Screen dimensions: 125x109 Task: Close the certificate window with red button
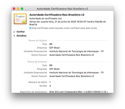(14, 9)
